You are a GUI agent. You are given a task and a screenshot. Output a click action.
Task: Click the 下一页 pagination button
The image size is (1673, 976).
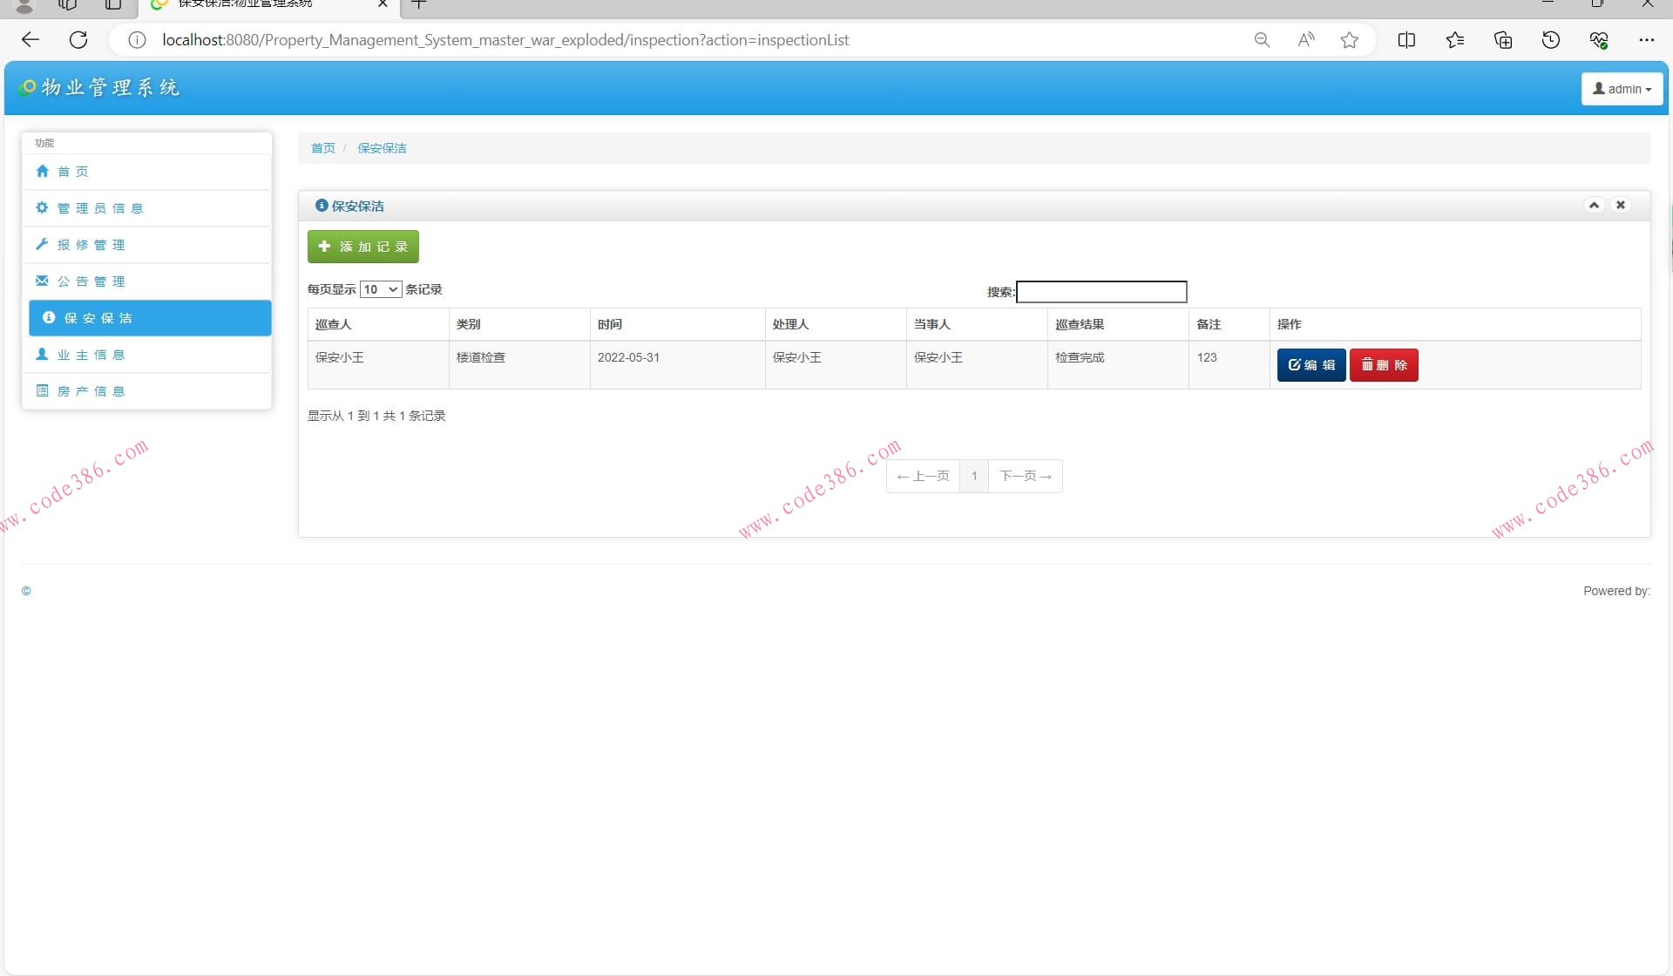[1025, 476]
